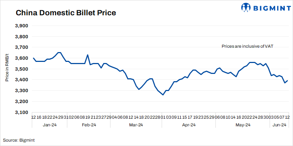Image resolution: width=293 pixels, height=146 pixels.
Task: Click the first data point of the line
Action: point(33,58)
